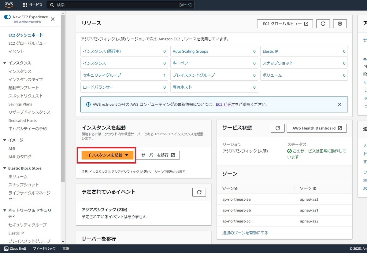Viewport: 367px width, 253px height.
Task: Click the sidebar scroll-down arrow
Action: pos(63,241)
